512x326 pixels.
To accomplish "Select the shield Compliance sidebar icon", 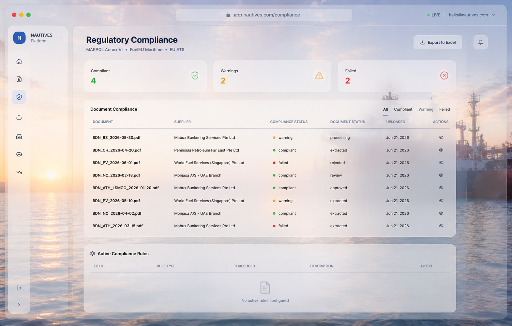I will click(x=19, y=97).
